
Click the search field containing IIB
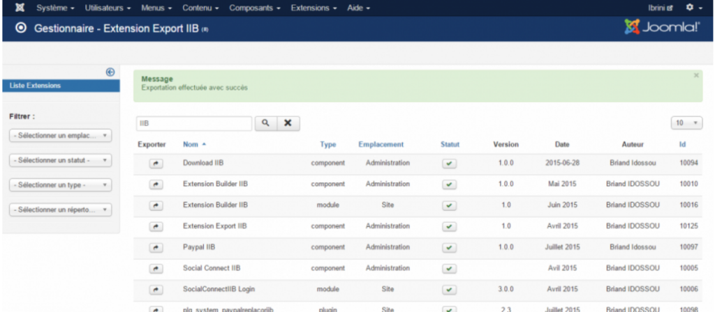coord(194,123)
